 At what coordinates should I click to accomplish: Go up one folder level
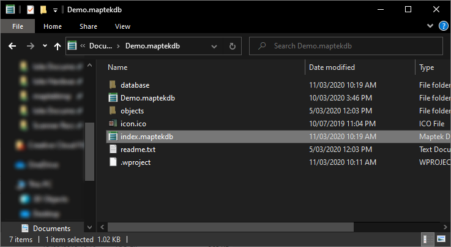(x=58, y=46)
